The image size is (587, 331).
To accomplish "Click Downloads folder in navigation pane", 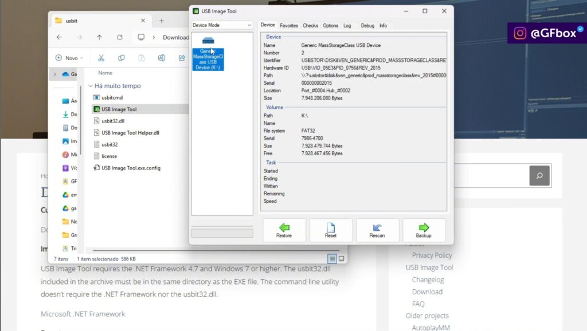I will pos(69,115).
